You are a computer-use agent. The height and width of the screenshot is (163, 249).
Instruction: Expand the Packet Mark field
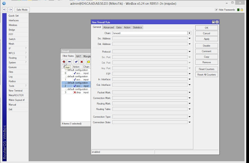pos(189,92)
